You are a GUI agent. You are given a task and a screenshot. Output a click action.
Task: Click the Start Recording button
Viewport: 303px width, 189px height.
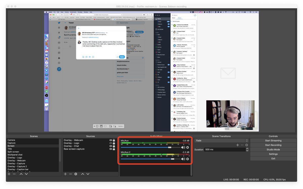(273, 145)
